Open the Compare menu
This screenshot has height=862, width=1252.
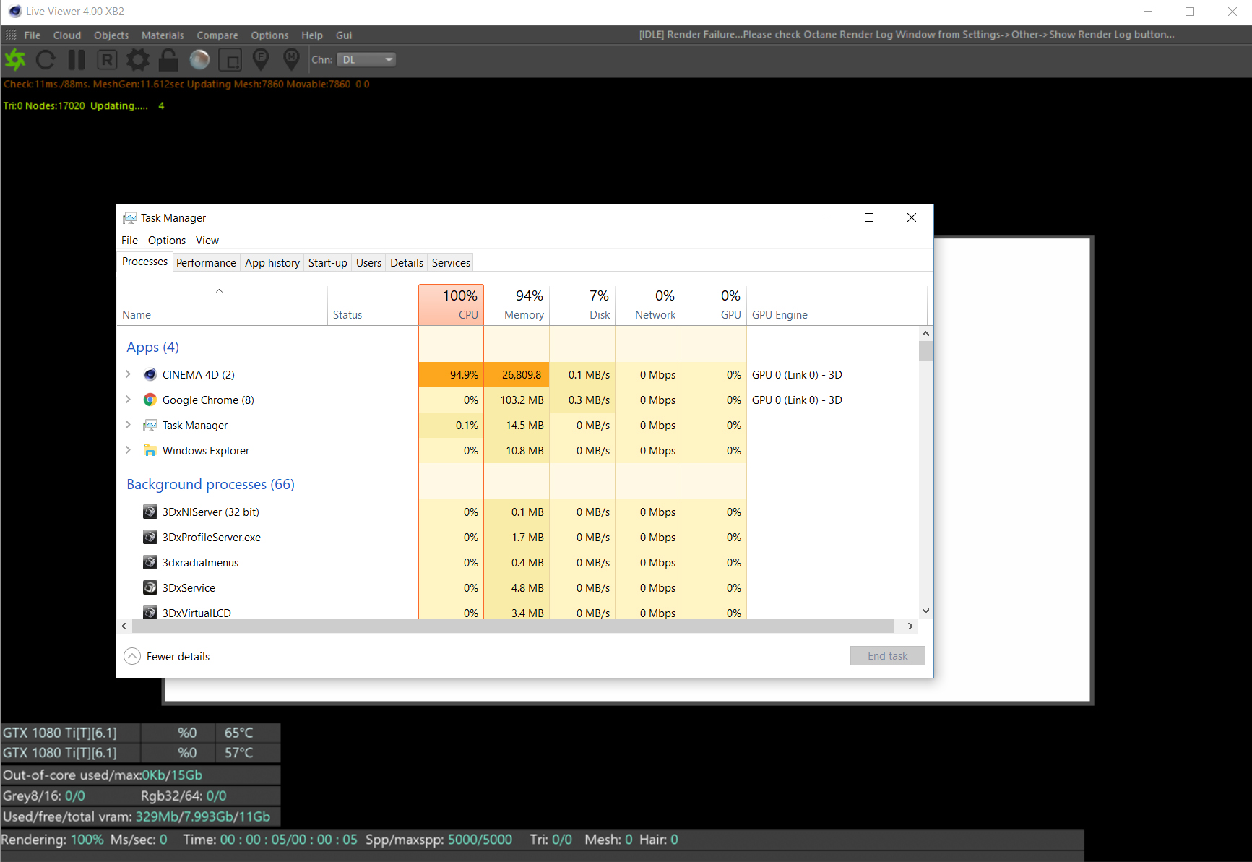point(217,35)
